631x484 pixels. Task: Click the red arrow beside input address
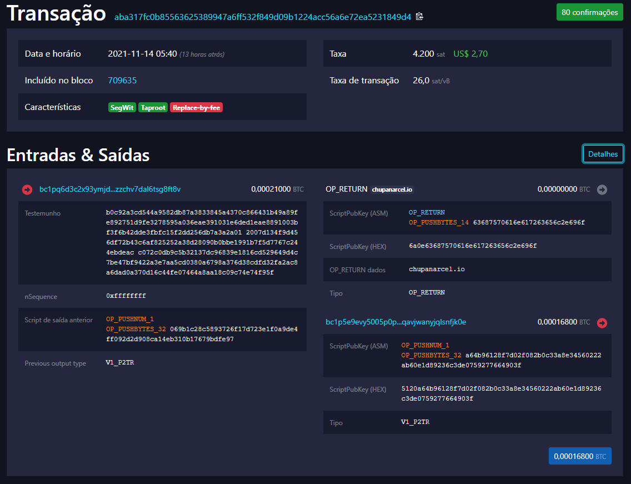(x=27, y=189)
